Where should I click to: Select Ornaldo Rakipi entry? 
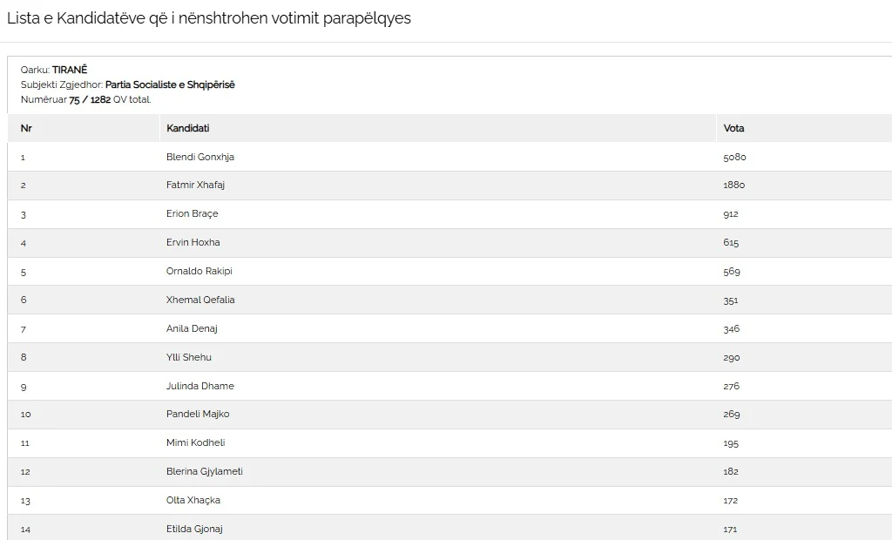coord(199,271)
